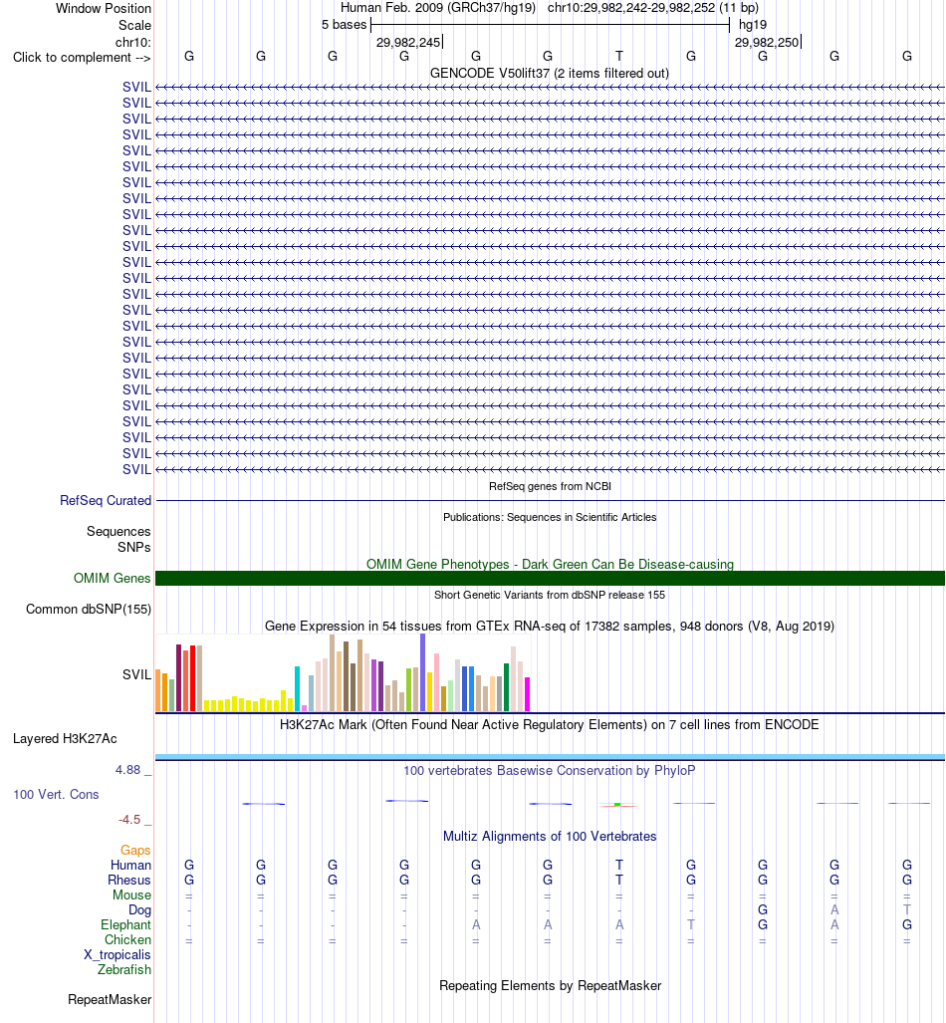Click the RepeatMasker track label

[x=109, y=999]
